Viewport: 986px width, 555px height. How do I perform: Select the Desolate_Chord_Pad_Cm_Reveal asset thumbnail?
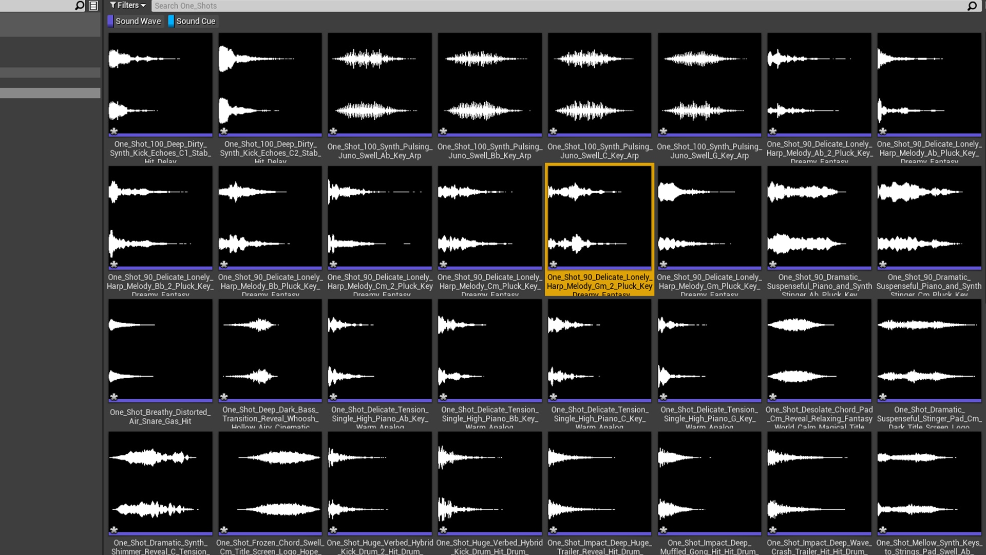pos(819,349)
